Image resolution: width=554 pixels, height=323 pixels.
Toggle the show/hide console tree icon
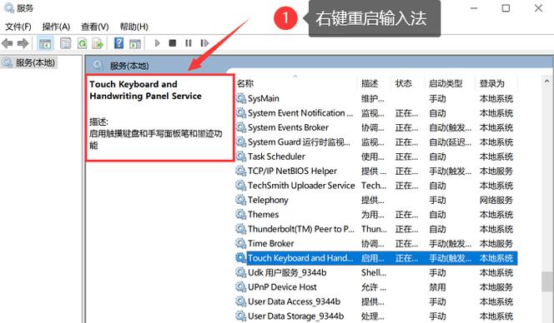[45, 43]
